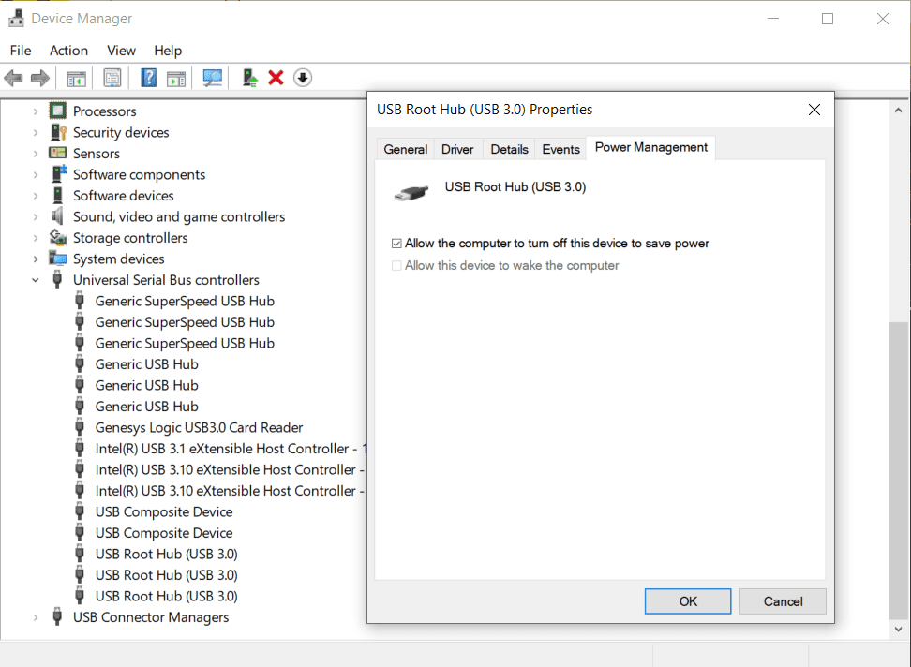Collapse Universal Serial Bus controllers branch
Screen dimensions: 911x667
pyautogui.click(x=35, y=279)
